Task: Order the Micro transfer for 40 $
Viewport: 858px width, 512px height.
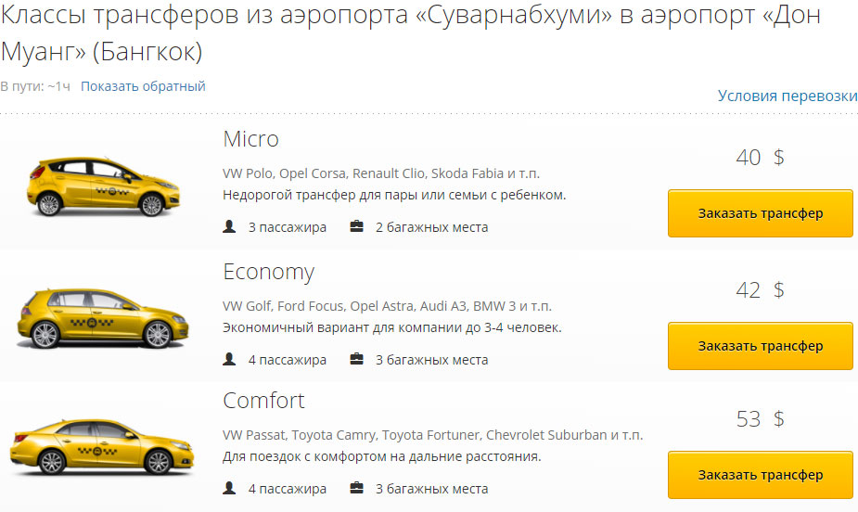Action: click(x=760, y=213)
